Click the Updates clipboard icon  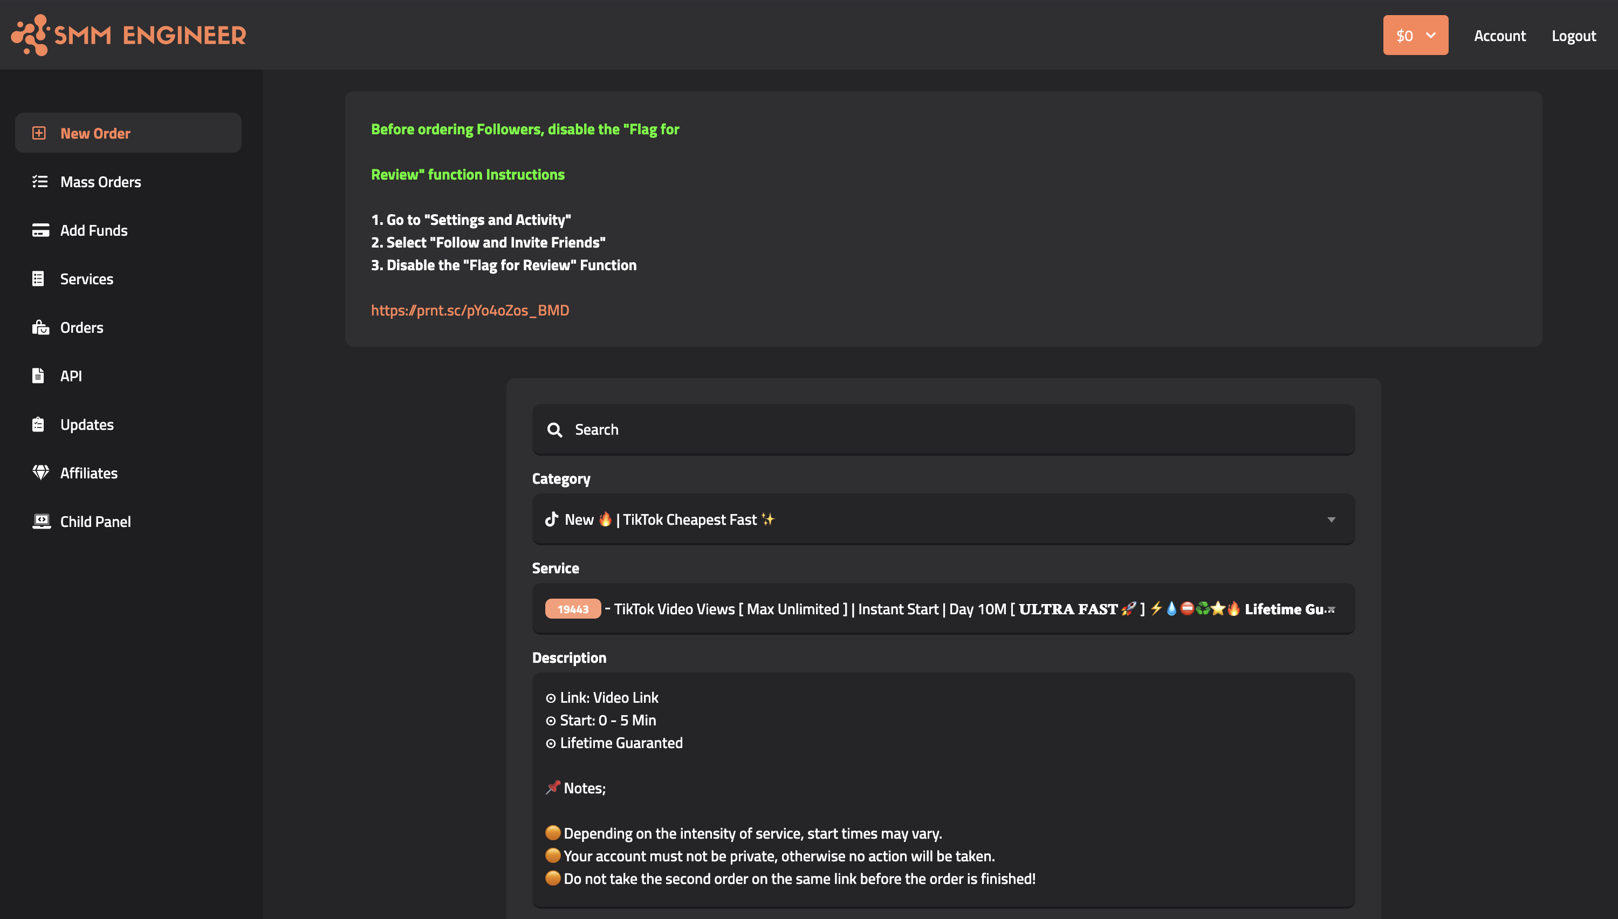coord(38,425)
